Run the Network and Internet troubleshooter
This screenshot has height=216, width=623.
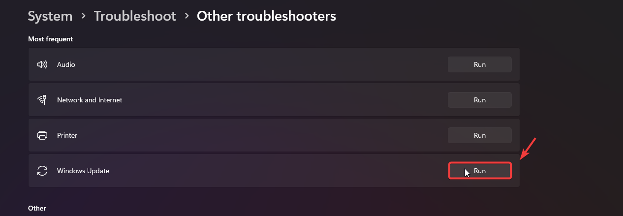pyautogui.click(x=479, y=100)
